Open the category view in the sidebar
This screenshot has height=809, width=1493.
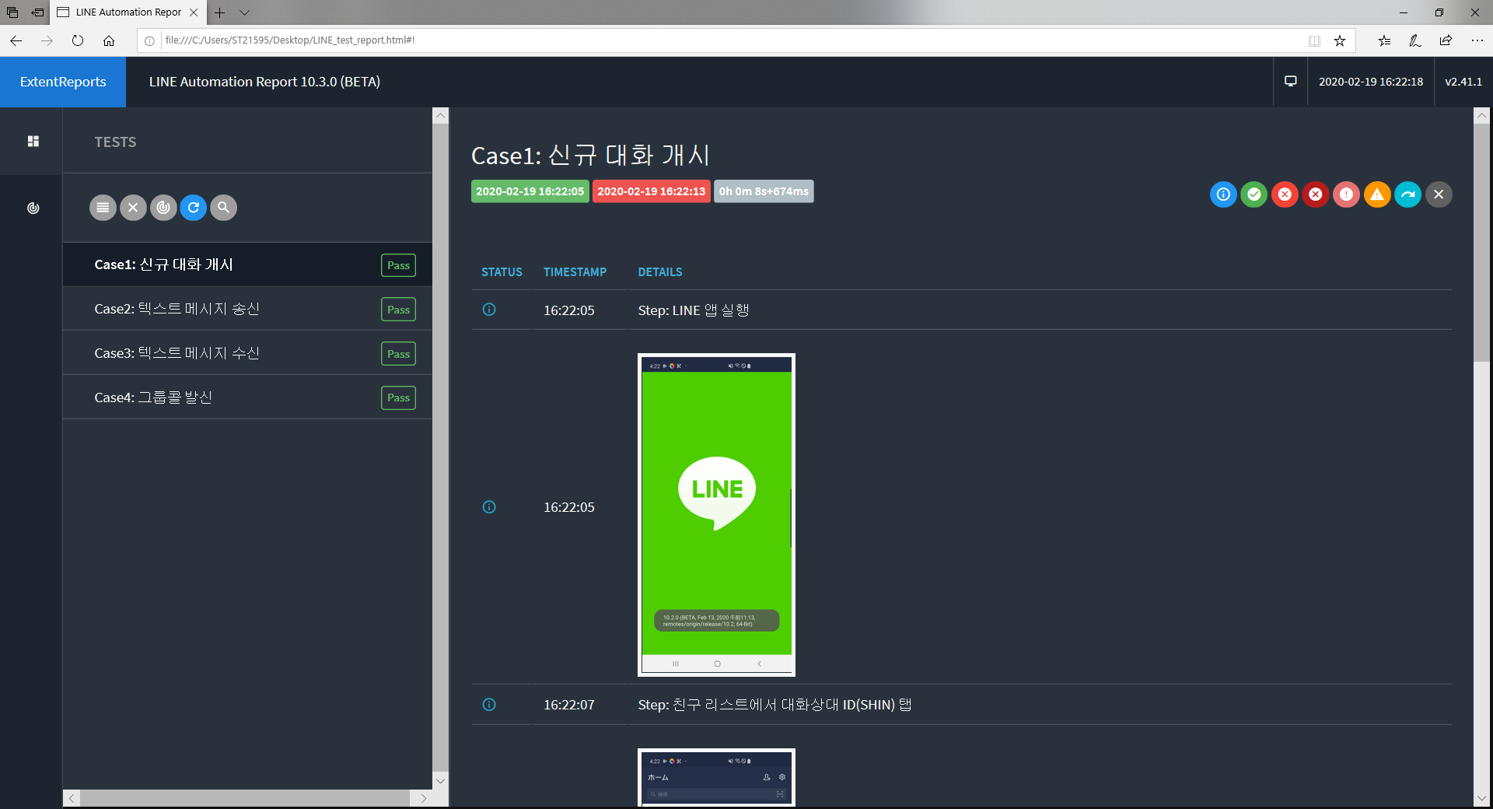point(32,208)
